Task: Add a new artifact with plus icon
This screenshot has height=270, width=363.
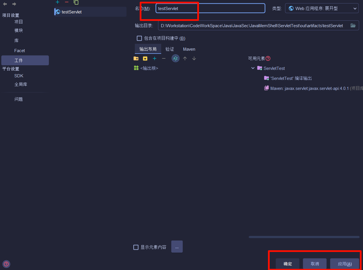Action: (x=58, y=2)
